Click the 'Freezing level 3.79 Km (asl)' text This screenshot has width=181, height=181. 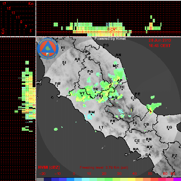[104, 168]
